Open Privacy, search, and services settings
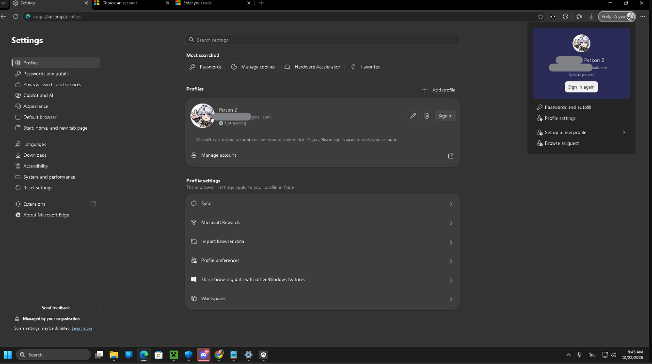 point(56,85)
